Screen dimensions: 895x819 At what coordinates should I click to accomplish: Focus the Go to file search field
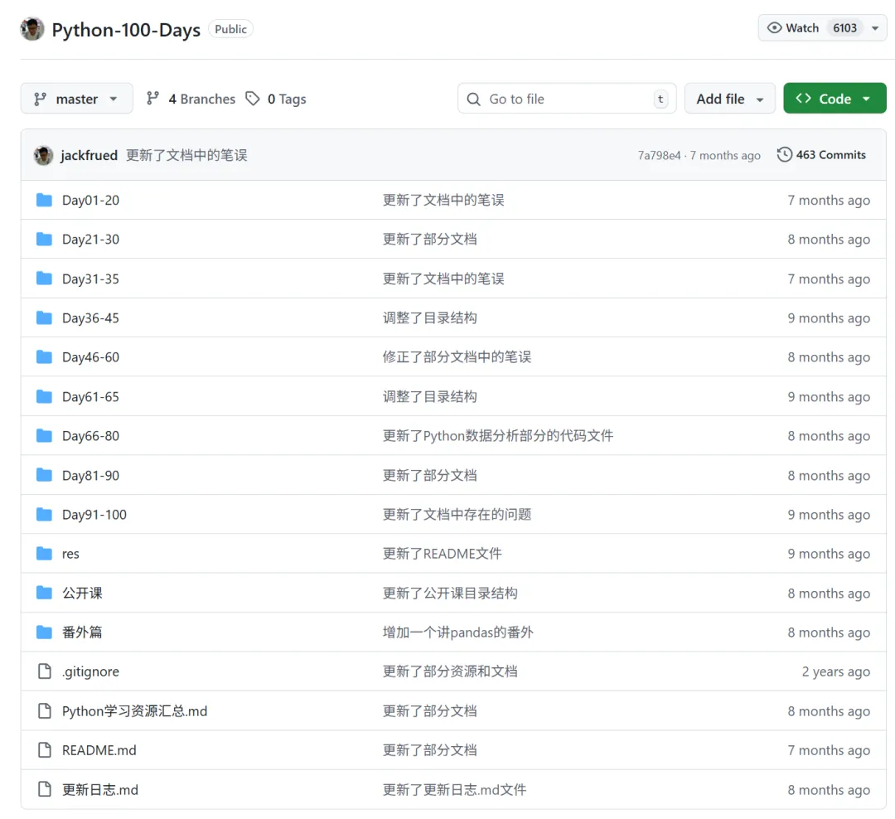pyautogui.click(x=567, y=99)
